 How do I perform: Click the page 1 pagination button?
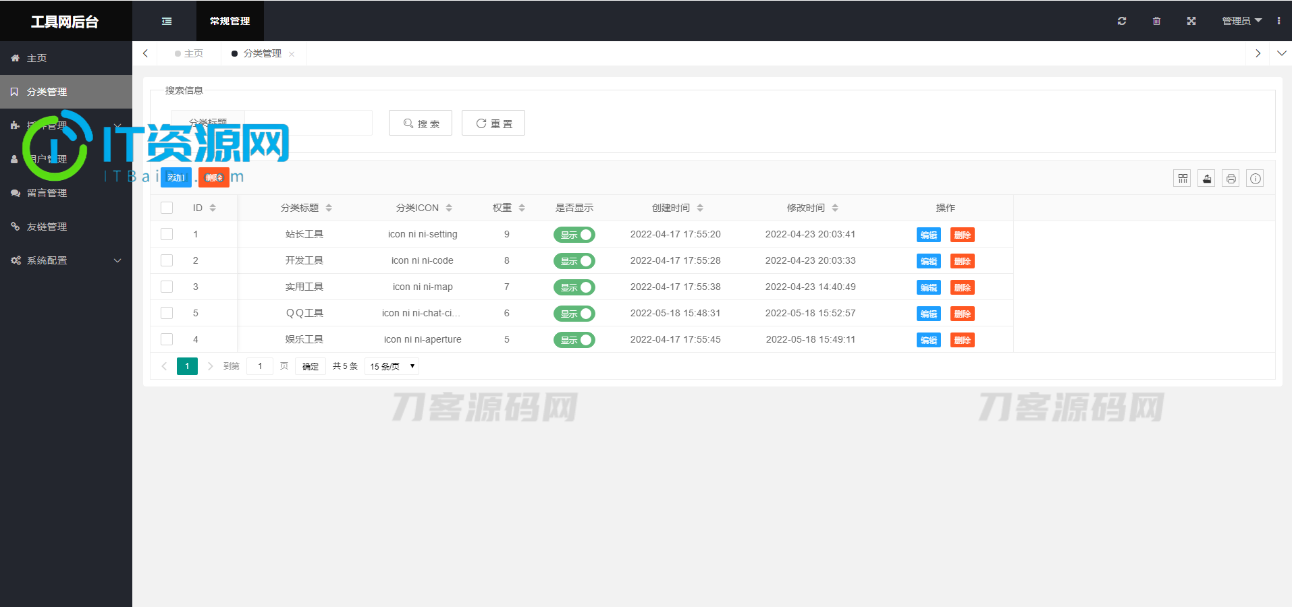tap(187, 366)
